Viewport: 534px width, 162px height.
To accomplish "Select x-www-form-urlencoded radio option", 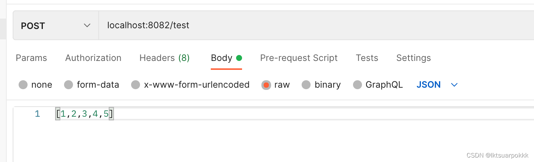I will coord(136,85).
